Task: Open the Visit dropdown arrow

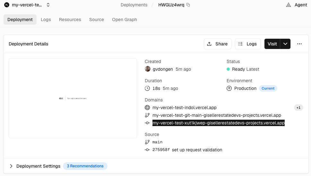Action: pyautogui.click(x=285, y=44)
